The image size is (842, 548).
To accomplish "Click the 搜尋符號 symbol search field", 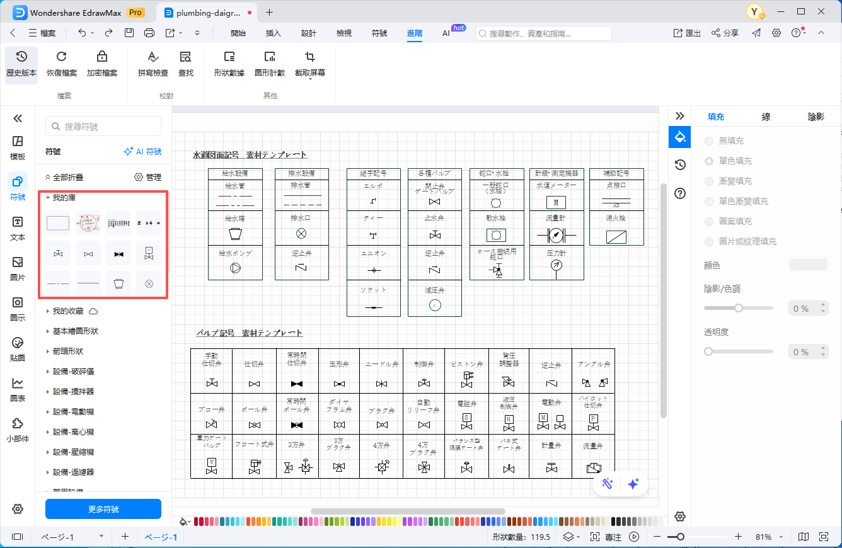I will tap(103, 127).
